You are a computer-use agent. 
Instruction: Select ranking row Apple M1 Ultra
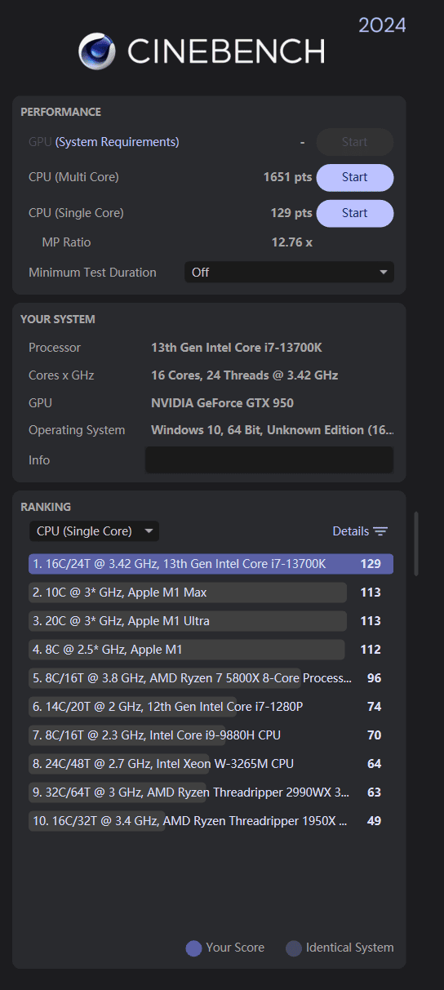pos(211,621)
